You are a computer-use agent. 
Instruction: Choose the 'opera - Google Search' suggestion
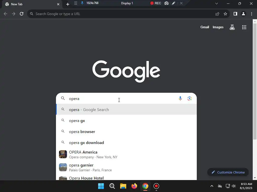click(126, 109)
